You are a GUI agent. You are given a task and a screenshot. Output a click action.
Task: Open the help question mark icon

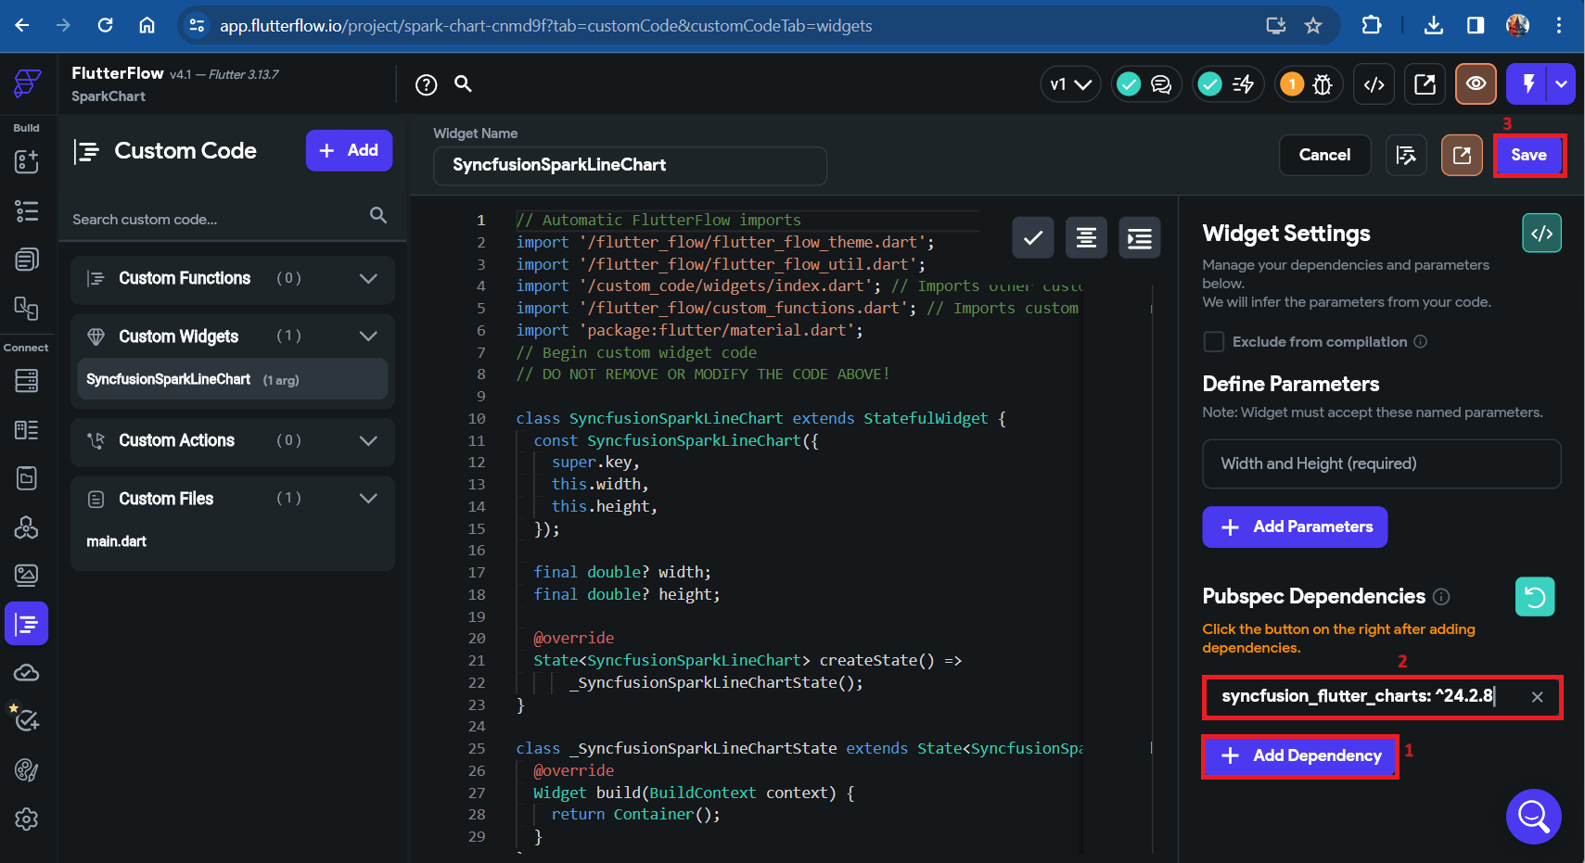coord(426,85)
